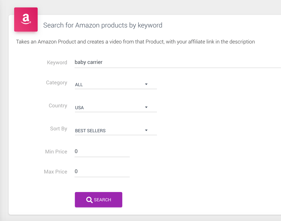This screenshot has width=281, height=221.
Task: Click the Country label
Action: [x=58, y=106]
